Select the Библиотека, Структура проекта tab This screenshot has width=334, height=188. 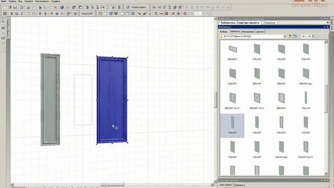click(x=240, y=22)
